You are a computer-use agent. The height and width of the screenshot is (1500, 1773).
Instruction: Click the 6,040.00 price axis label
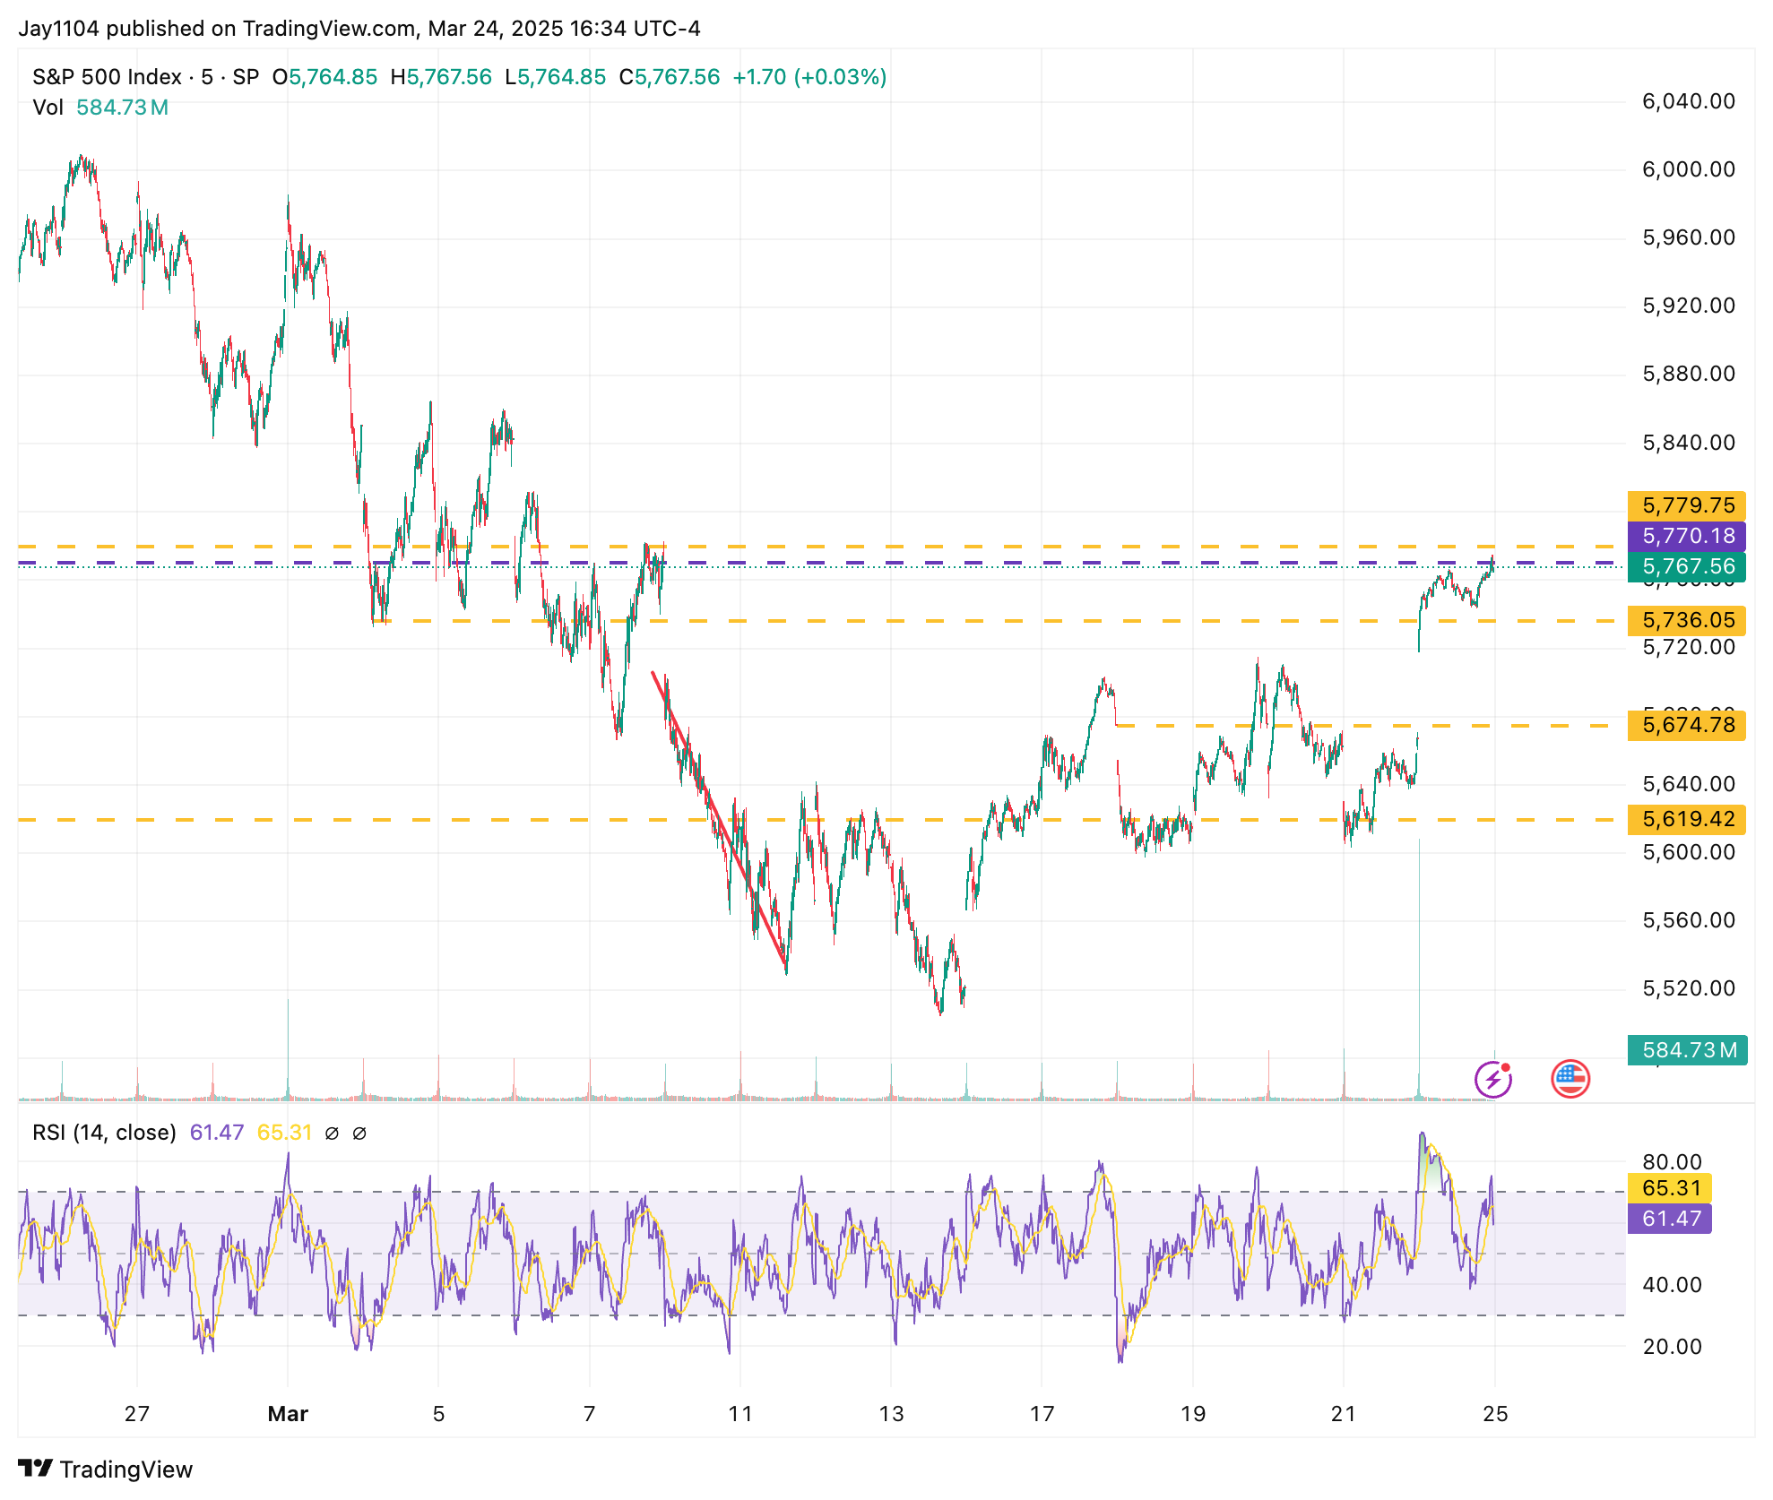pyautogui.click(x=1688, y=101)
